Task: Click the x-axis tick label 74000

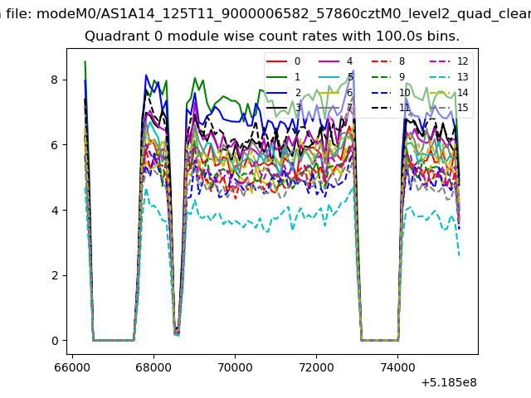Action: (x=397, y=367)
